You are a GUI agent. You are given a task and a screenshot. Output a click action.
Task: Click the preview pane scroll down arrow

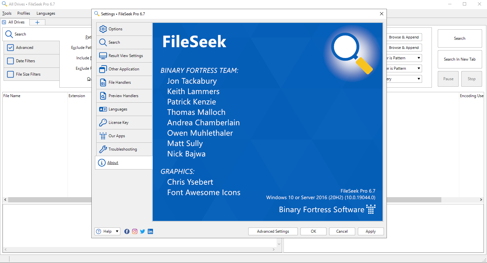tap(279, 244)
